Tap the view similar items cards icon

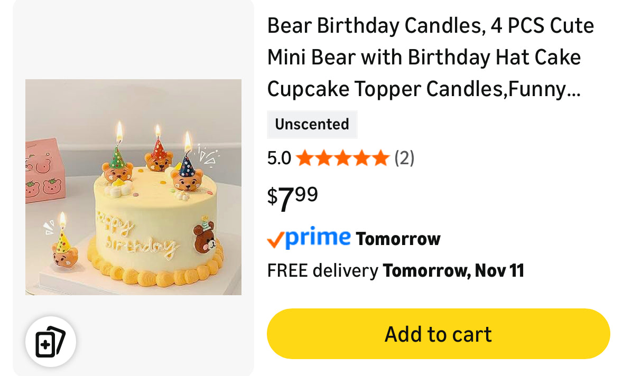(x=50, y=342)
